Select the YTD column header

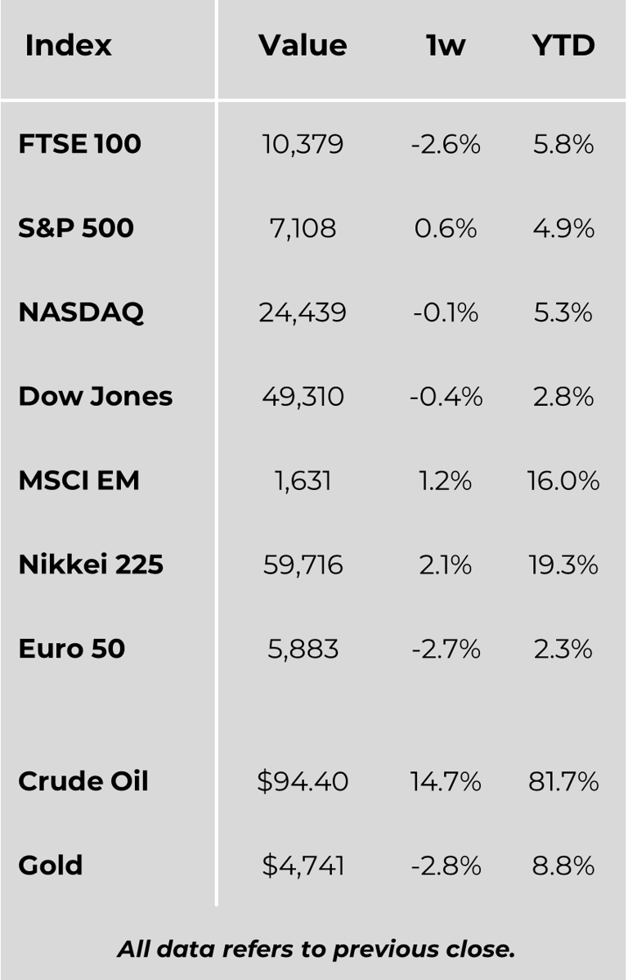pos(563,46)
